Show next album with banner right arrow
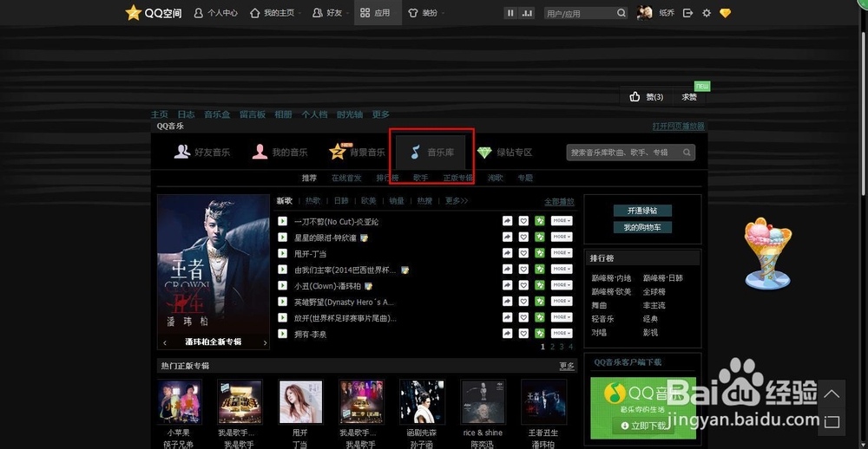The width and height of the screenshot is (868, 449). point(265,343)
